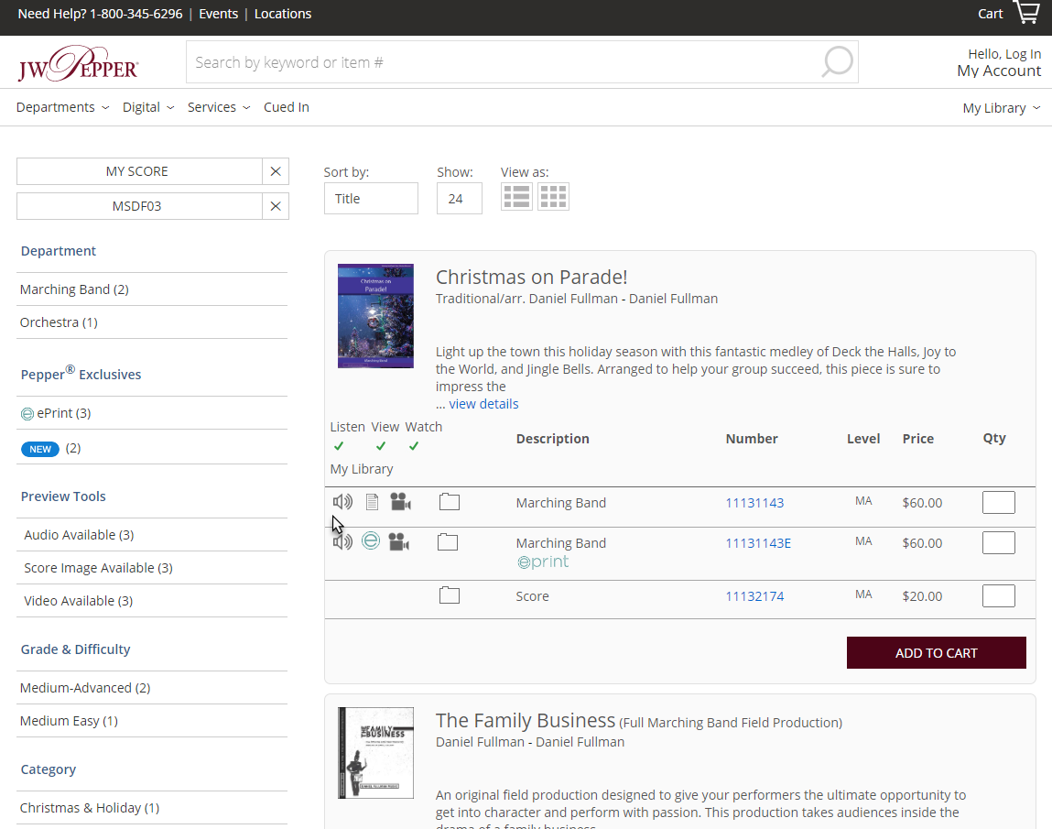1052x829 pixels.
Task: Filter by ePrint exclusives
Action: coord(56,413)
